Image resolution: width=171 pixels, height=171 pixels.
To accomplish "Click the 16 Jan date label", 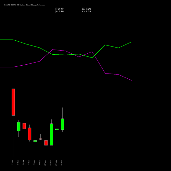I will click(x=23, y=163).
